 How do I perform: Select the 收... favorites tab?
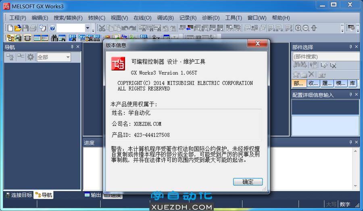click(x=313, y=83)
